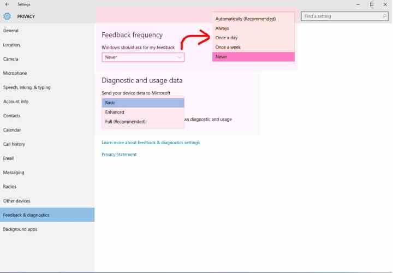
Task: Close the Settings window
Action: 385,4
